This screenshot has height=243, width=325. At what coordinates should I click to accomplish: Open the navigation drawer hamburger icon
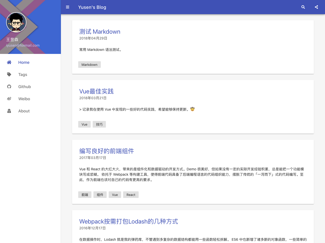coord(68,7)
